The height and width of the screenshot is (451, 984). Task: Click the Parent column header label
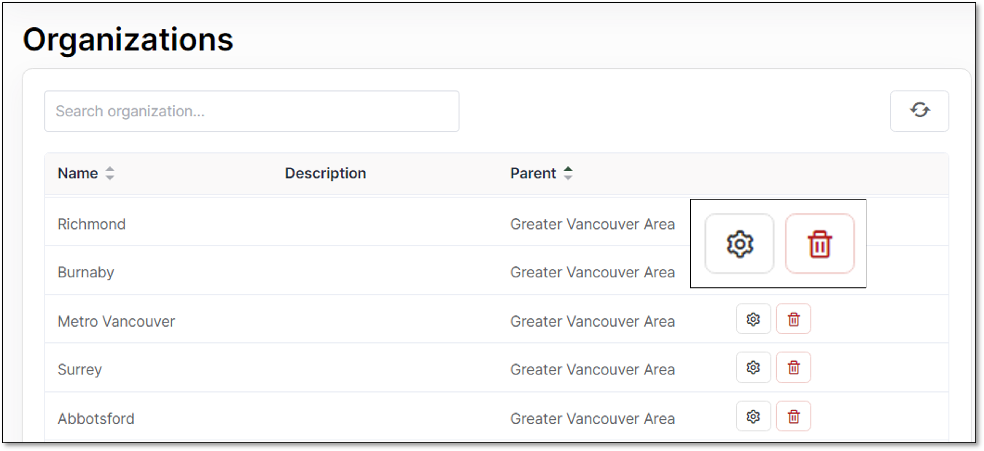click(533, 173)
